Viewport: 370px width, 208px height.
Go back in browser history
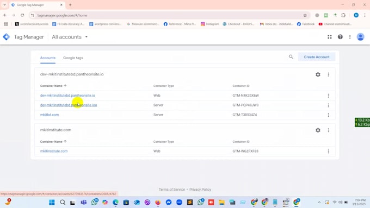(5, 15)
